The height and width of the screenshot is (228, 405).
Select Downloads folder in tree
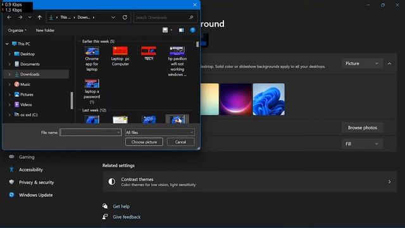tap(27, 74)
